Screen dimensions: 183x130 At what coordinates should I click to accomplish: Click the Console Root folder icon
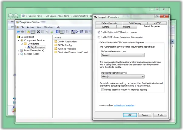point(18,37)
